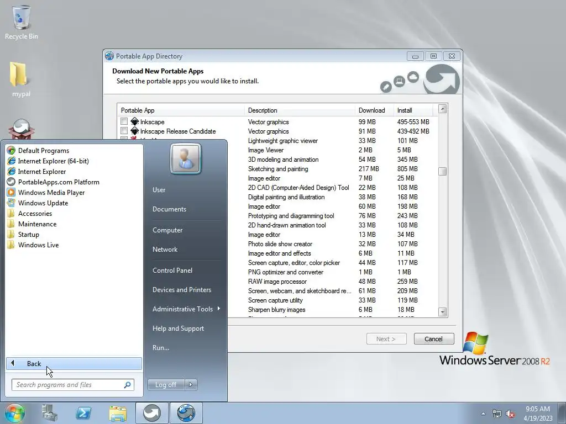Select the Photo slide show creator row

click(332, 243)
